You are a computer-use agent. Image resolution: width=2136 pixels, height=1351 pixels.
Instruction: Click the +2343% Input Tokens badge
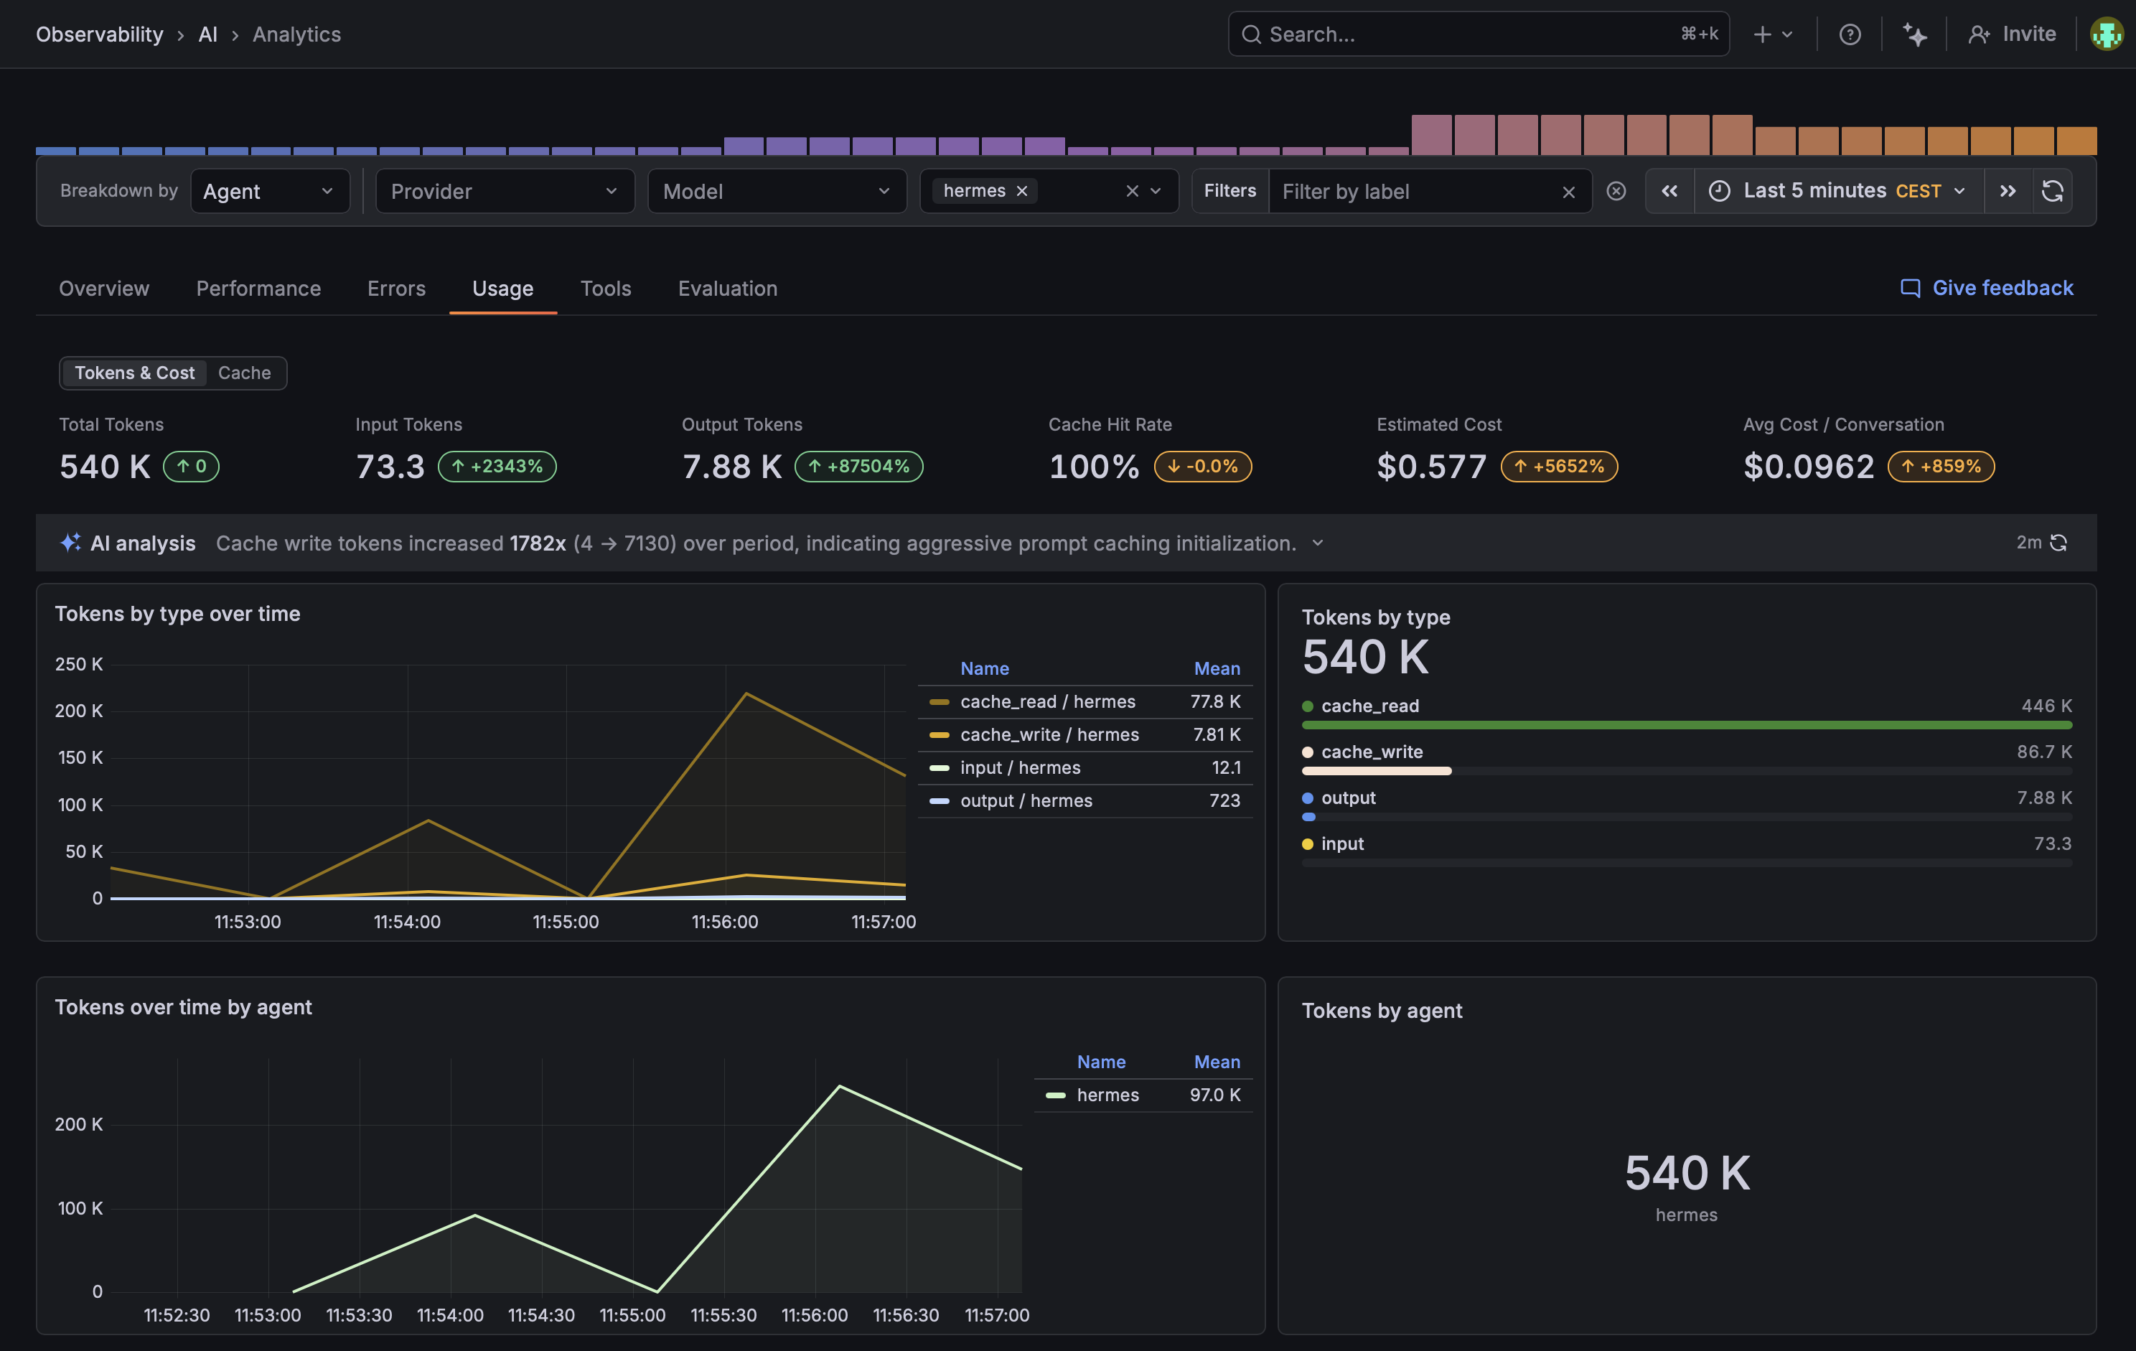(x=497, y=467)
